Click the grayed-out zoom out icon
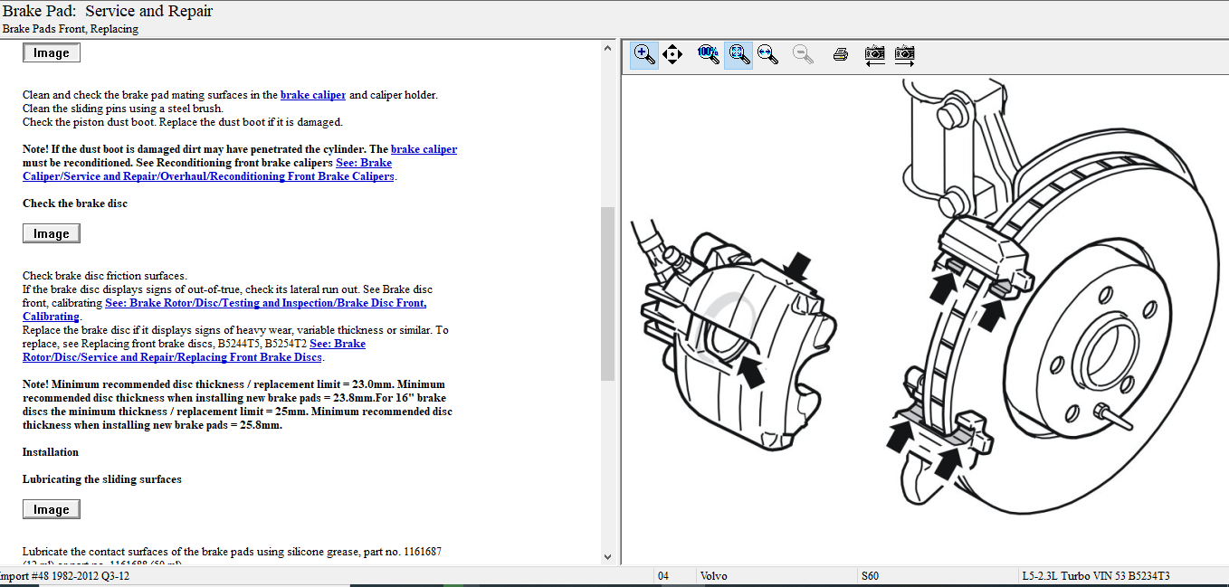This screenshot has width=1229, height=587. 802,54
